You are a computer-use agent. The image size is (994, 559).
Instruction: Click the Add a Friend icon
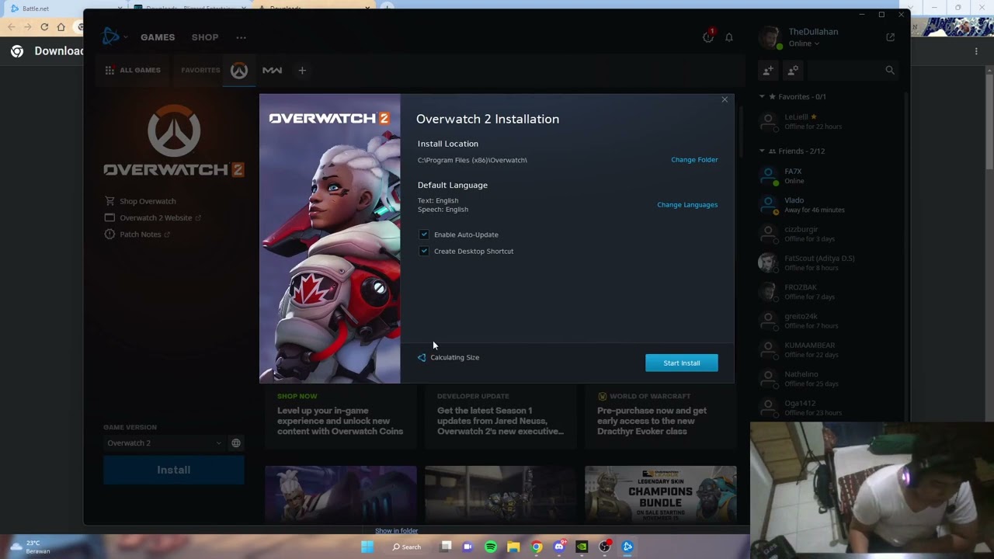(x=768, y=70)
